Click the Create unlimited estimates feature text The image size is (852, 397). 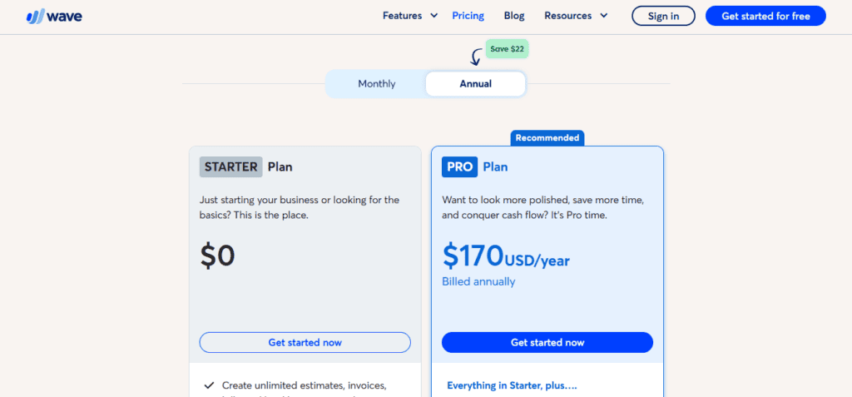pos(305,385)
